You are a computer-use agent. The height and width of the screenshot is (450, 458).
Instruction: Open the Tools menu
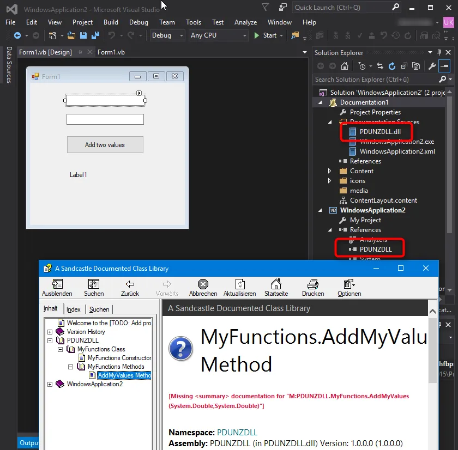194,22
